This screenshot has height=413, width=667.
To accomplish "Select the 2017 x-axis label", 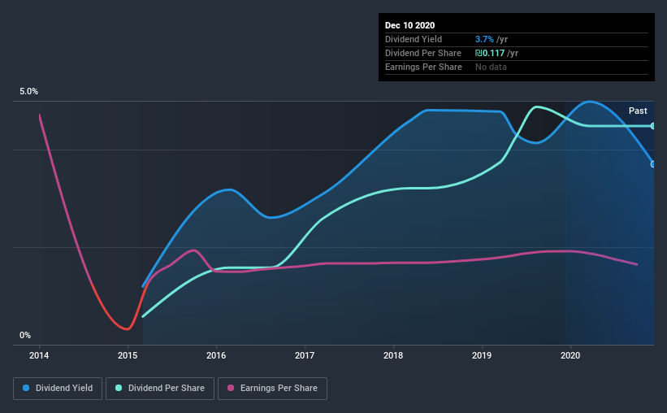I will pyautogui.click(x=305, y=355).
